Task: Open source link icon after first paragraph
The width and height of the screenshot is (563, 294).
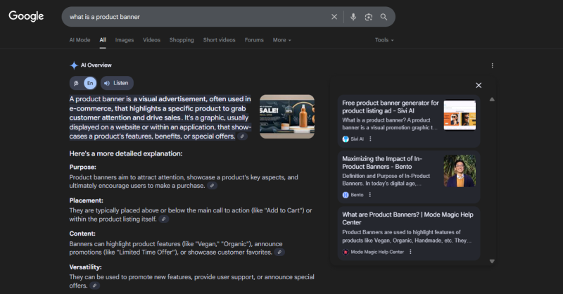Action: pos(242,136)
